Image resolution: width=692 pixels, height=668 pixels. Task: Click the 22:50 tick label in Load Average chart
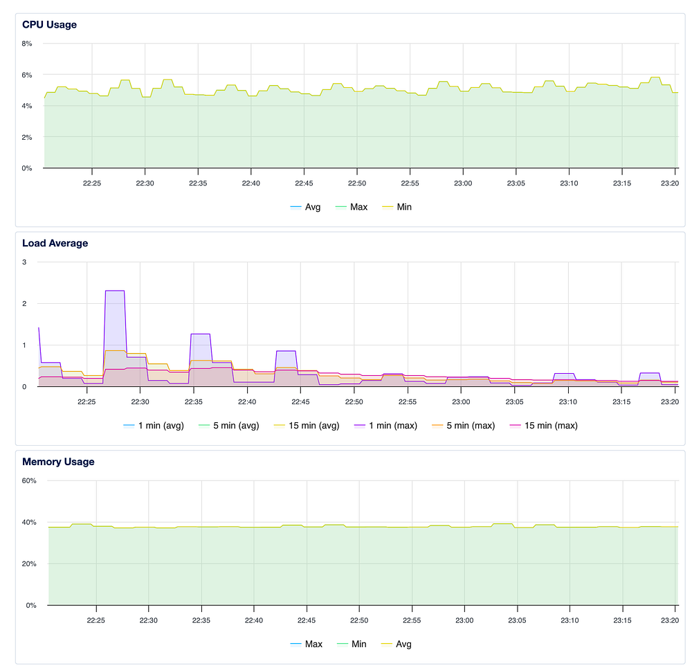click(x=354, y=401)
